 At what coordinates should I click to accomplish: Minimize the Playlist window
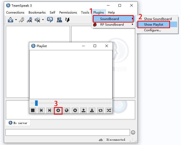point(83,46)
